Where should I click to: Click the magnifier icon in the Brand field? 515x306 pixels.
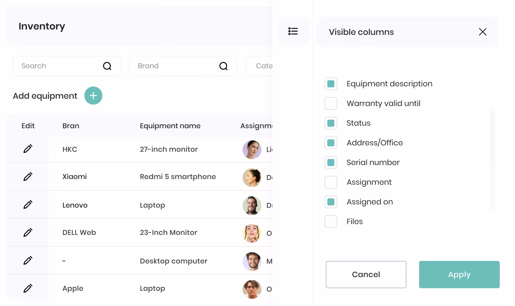(x=224, y=66)
